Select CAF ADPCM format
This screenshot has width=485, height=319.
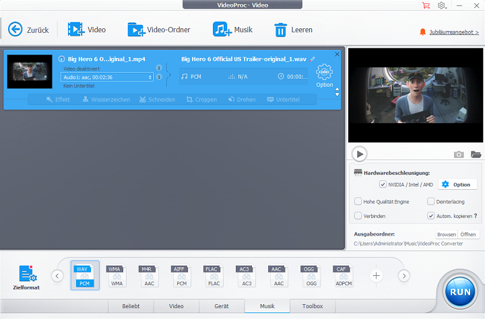pyautogui.click(x=344, y=275)
